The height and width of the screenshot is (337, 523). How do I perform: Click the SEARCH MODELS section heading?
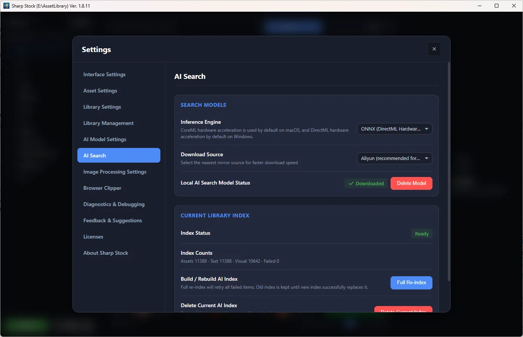pos(203,105)
